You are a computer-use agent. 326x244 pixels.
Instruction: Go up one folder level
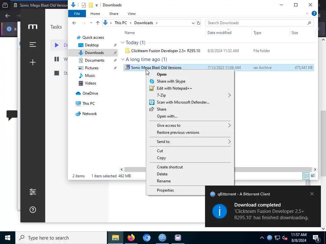point(97,23)
